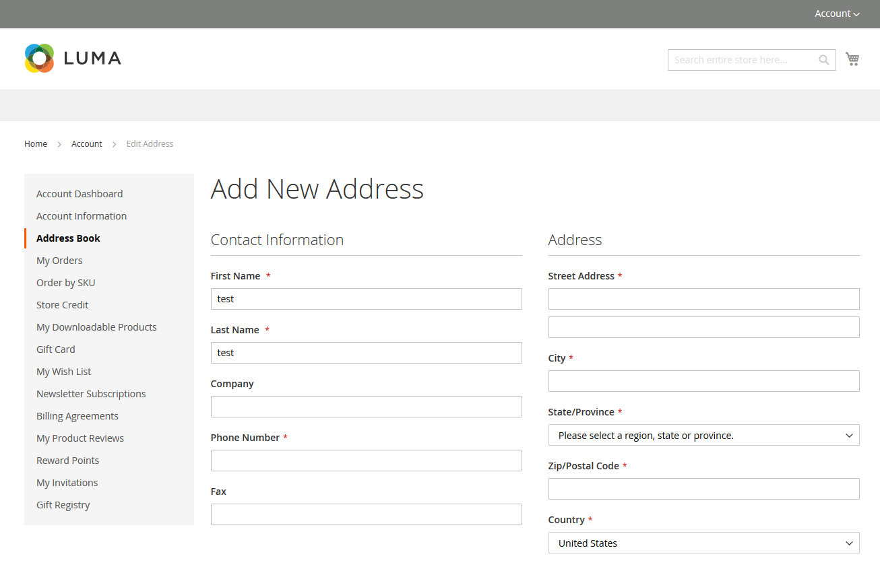Open Gift Registry sidebar link

[x=63, y=504]
